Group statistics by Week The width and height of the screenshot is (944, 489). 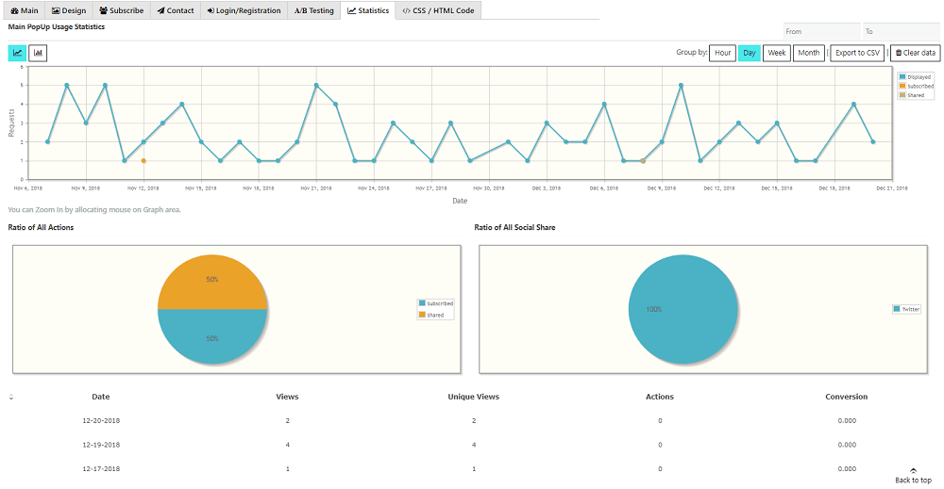point(777,53)
